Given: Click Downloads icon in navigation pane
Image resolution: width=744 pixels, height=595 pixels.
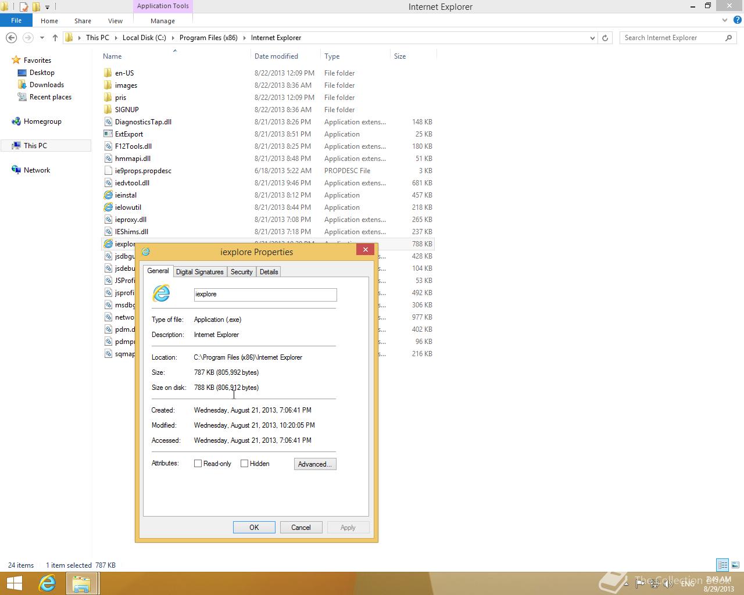Looking at the screenshot, I should click(x=22, y=85).
